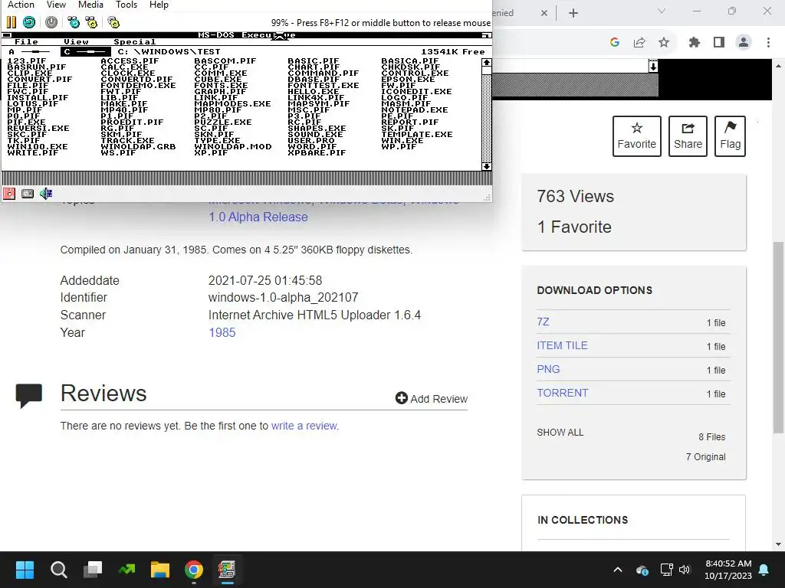Open the Help menu
The image size is (785, 588).
(x=159, y=5)
